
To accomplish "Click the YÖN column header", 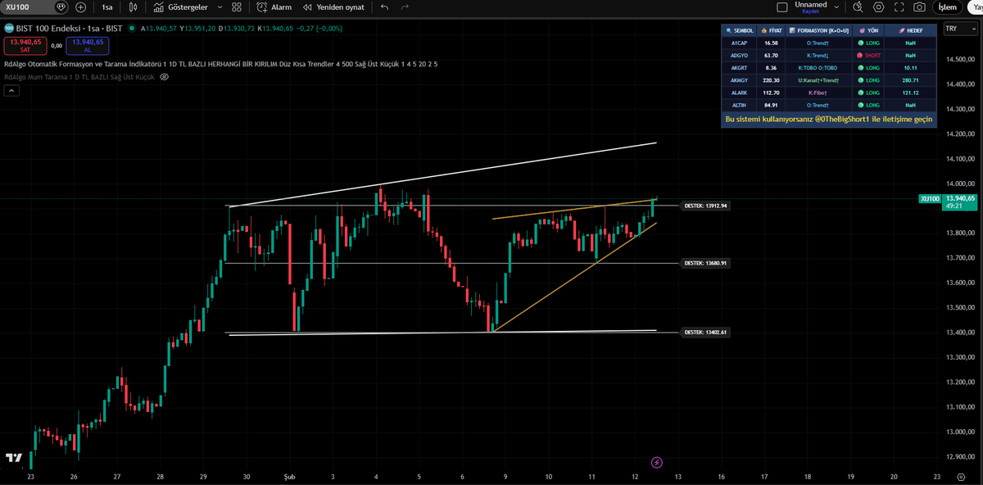I will click(x=869, y=29).
